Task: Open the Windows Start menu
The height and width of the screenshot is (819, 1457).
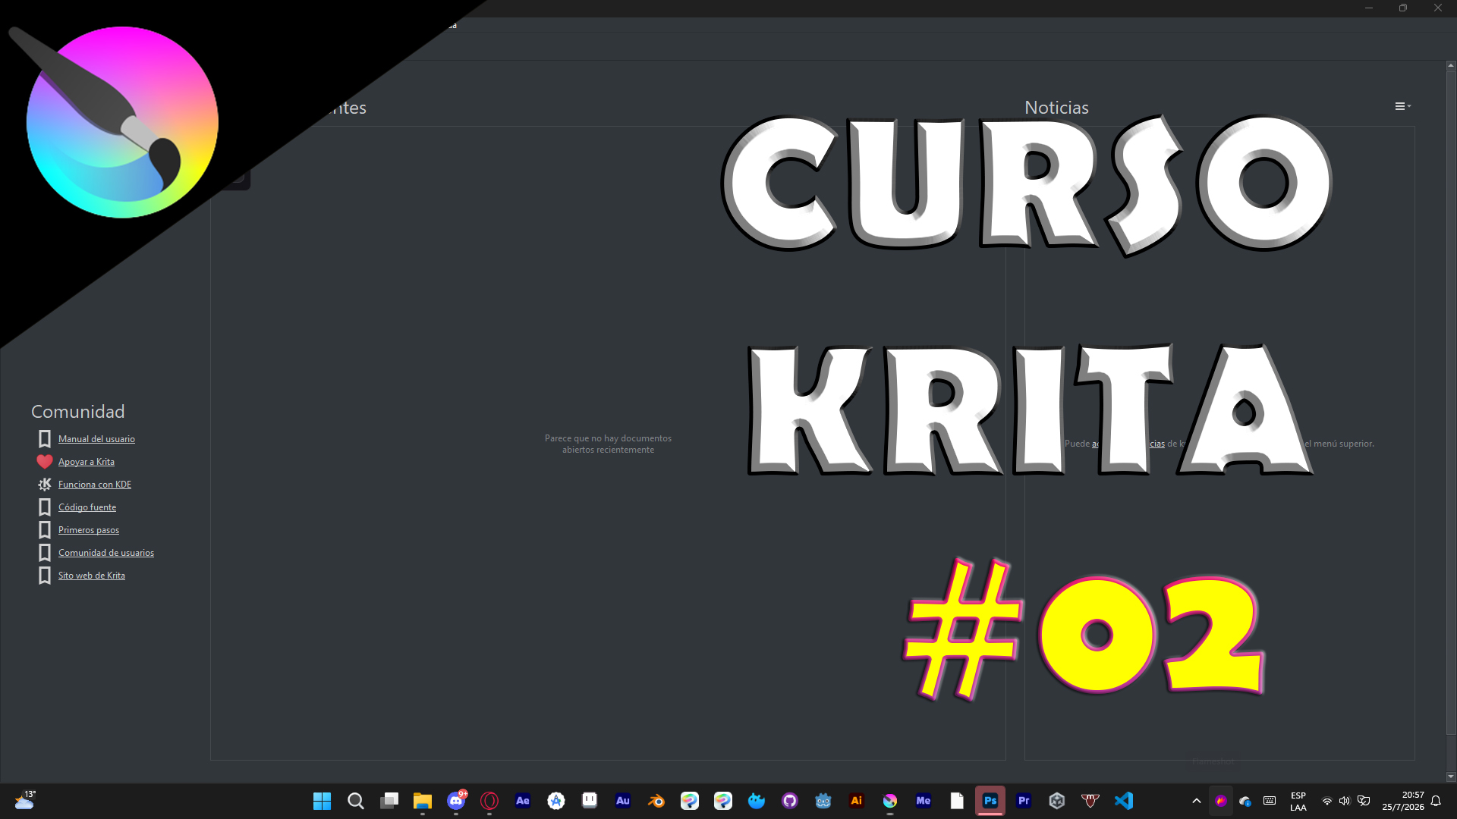Action: (x=322, y=801)
